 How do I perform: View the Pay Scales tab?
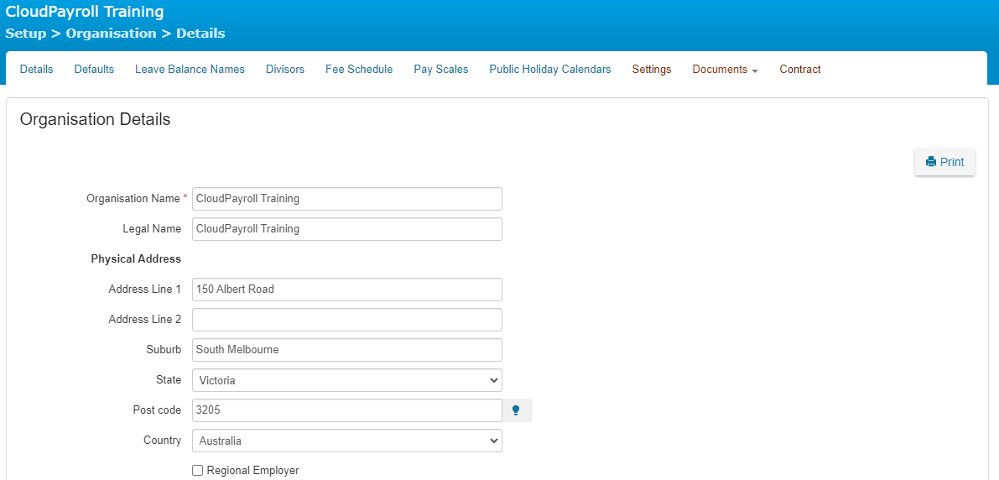441,70
